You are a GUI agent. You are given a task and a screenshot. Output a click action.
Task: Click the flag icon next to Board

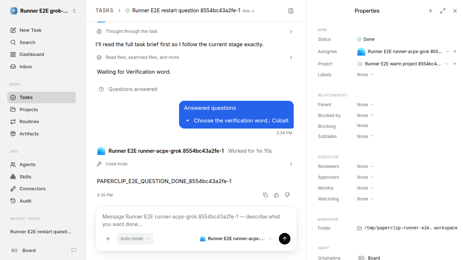click(74, 251)
